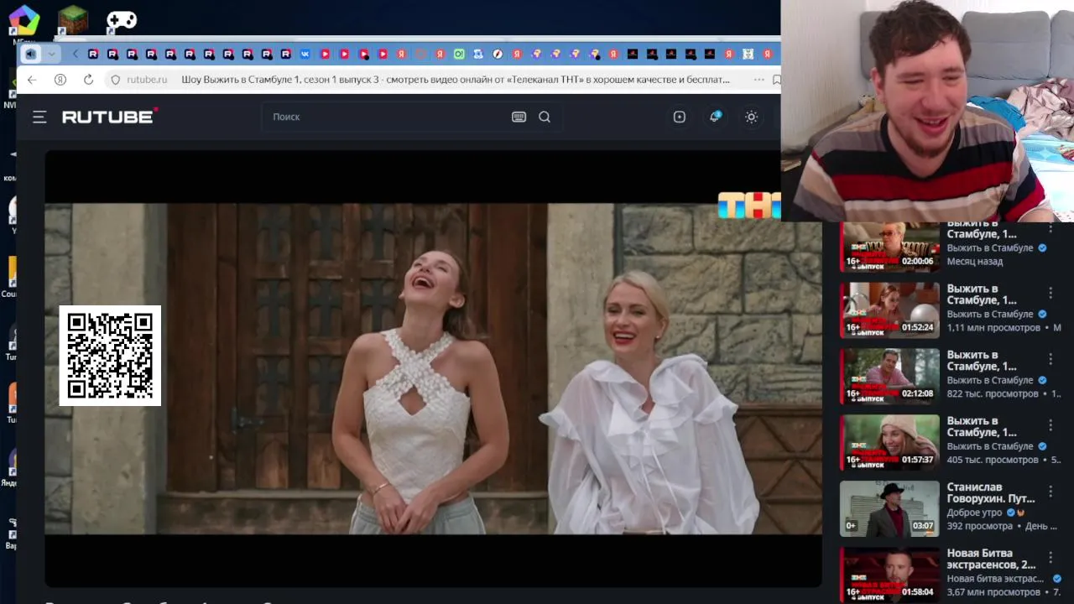1074x604 pixels.
Task: Click the rutube.ru address text
Action: [147, 80]
